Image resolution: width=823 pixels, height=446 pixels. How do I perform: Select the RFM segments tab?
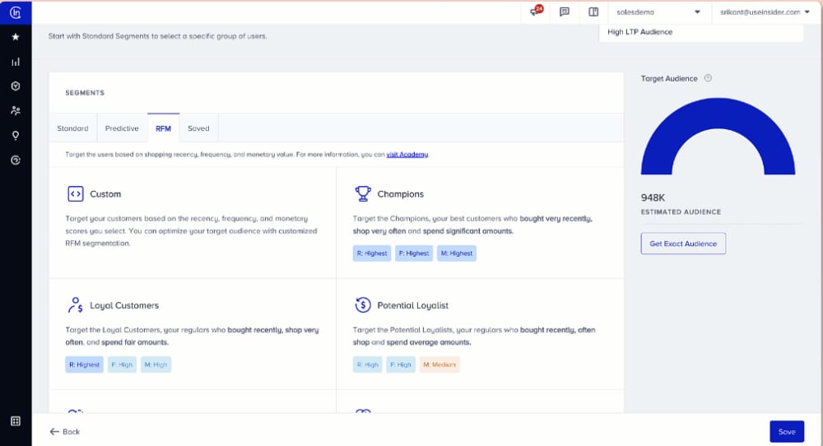[163, 128]
